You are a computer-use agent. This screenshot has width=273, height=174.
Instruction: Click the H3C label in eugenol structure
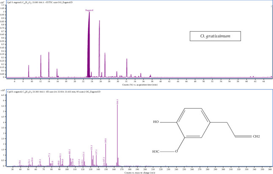[156, 152]
